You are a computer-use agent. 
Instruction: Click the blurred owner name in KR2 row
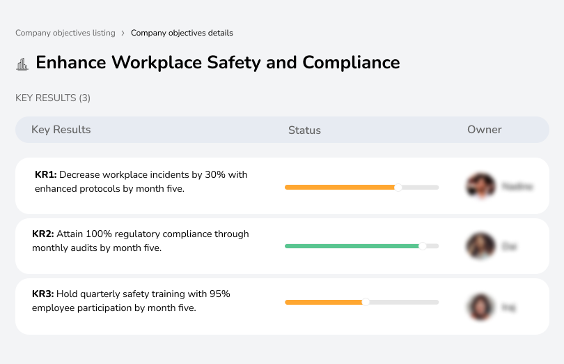click(509, 247)
